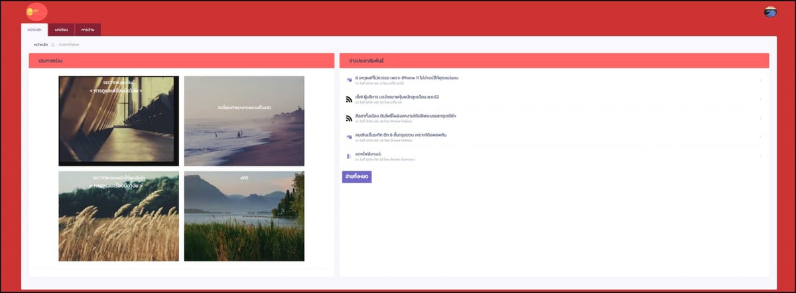Image resolution: width=796 pixels, height=293 pixels.
Task: Click the round site logo in header
Action: tap(36, 12)
